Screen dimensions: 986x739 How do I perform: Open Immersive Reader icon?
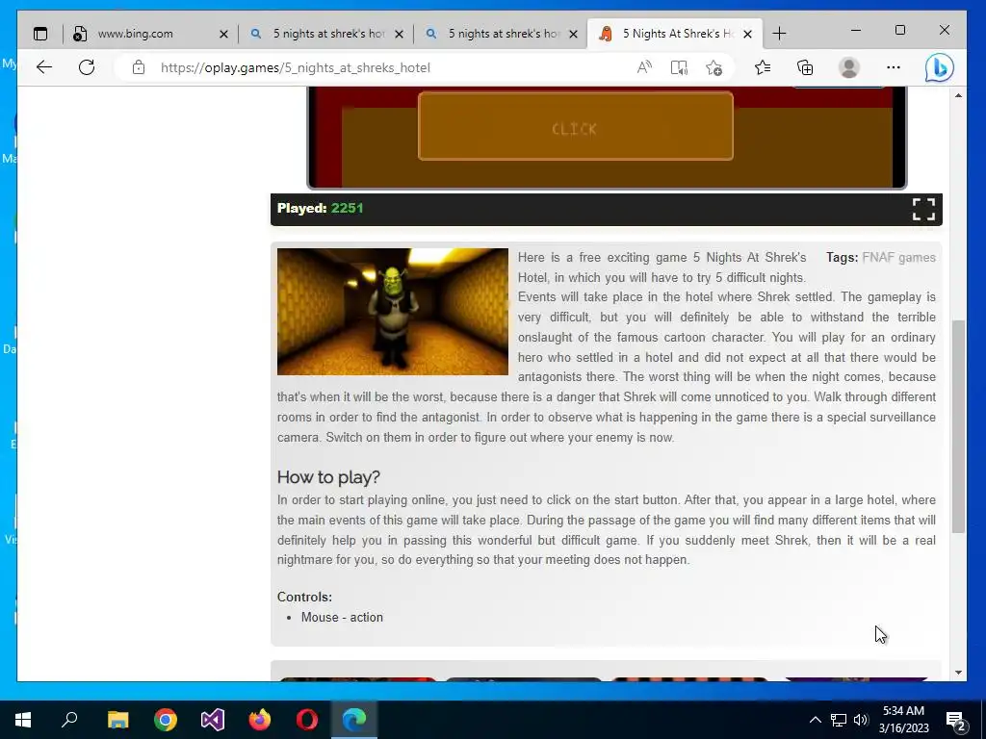click(x=679, y=67)
